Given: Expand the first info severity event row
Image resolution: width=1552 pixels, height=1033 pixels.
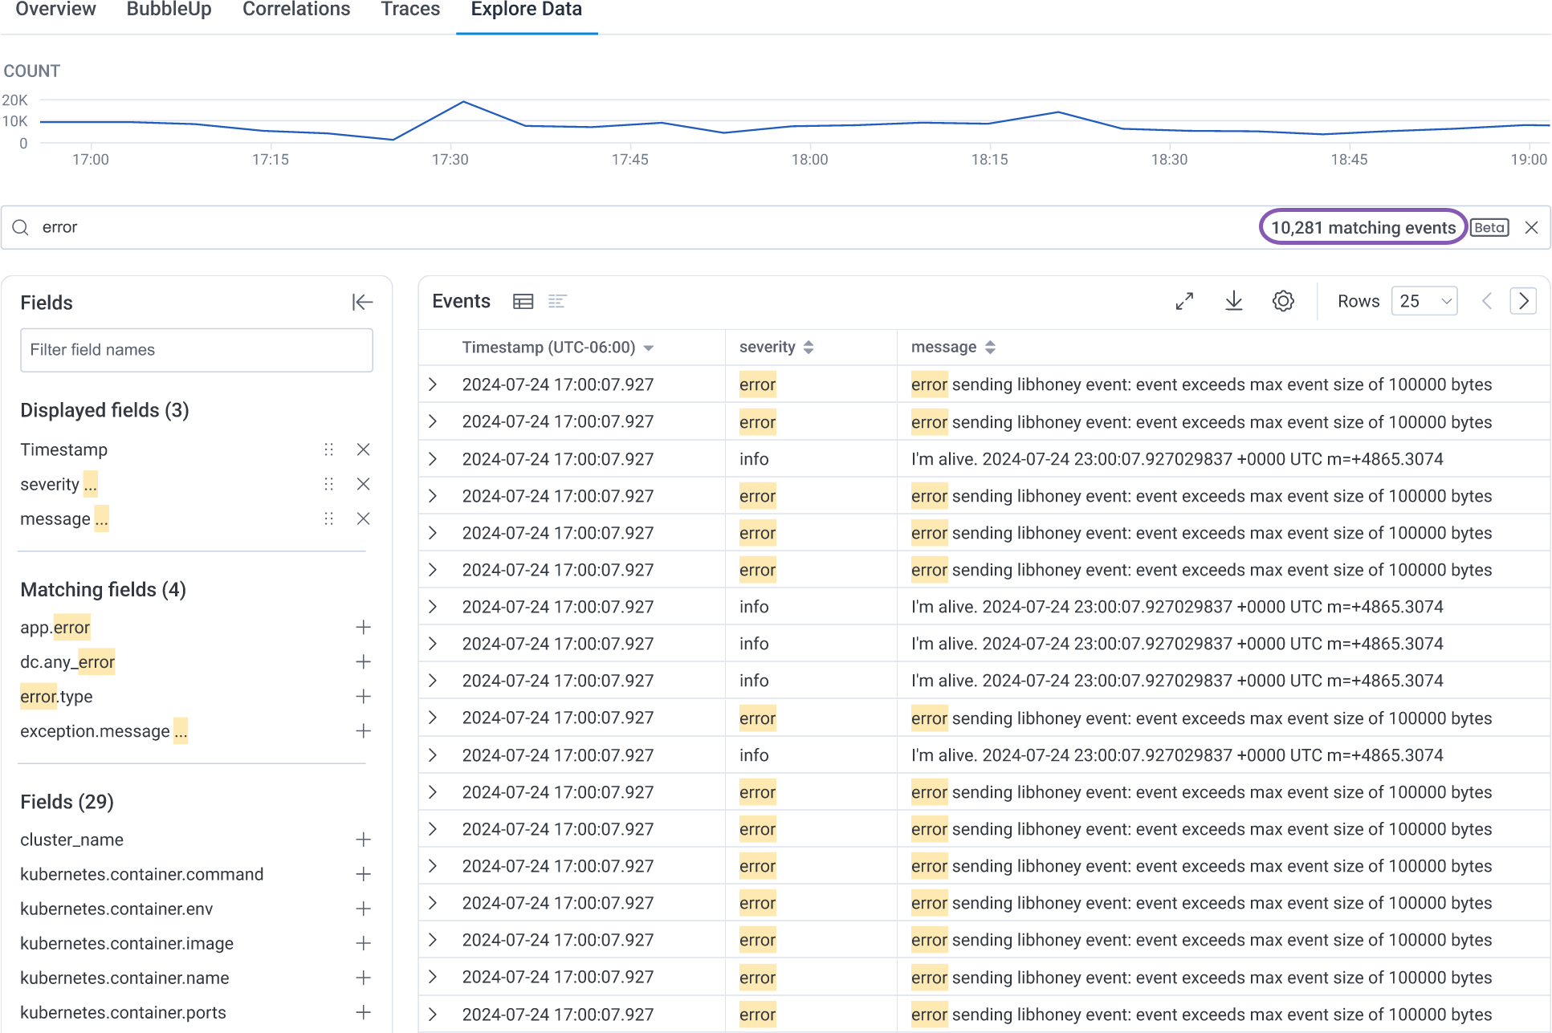Looking at the screenshot, I should [x=434, y=458].
